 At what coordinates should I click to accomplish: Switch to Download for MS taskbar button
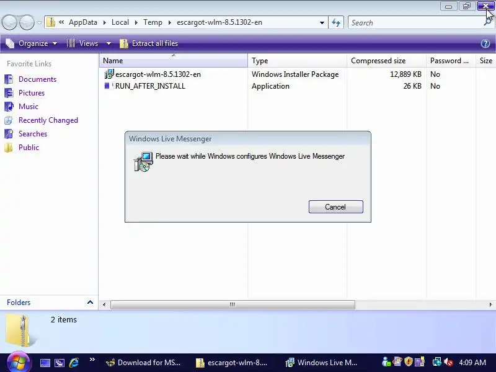pyautogui.click(x=143, y=363)
